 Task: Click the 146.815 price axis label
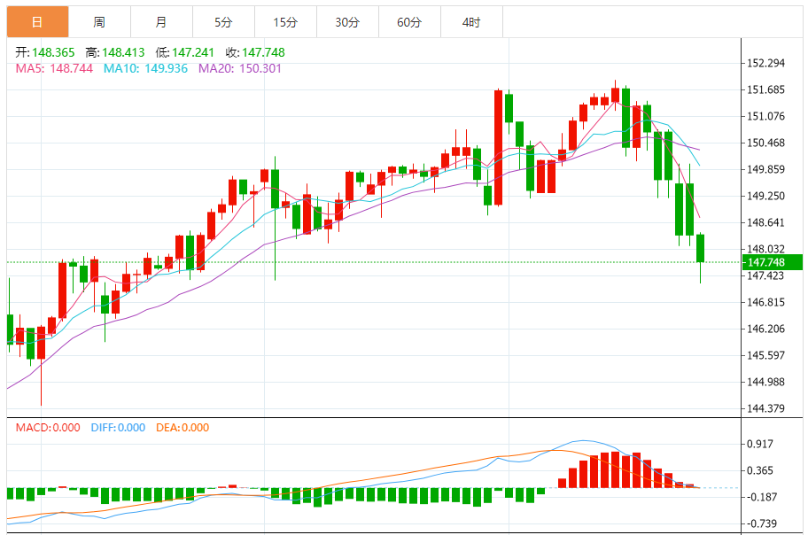point(765,302)
